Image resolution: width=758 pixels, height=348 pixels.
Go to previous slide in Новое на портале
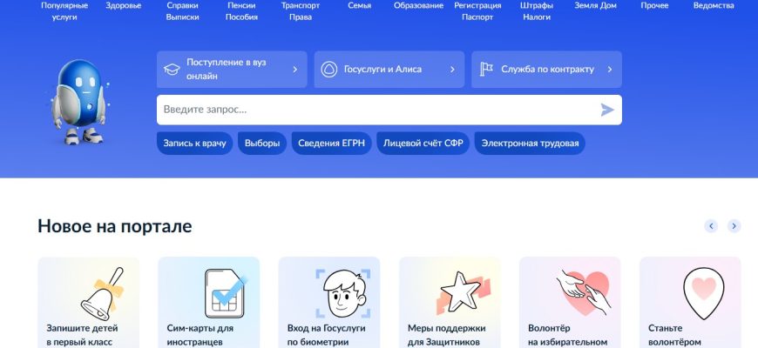click(711, 226)
